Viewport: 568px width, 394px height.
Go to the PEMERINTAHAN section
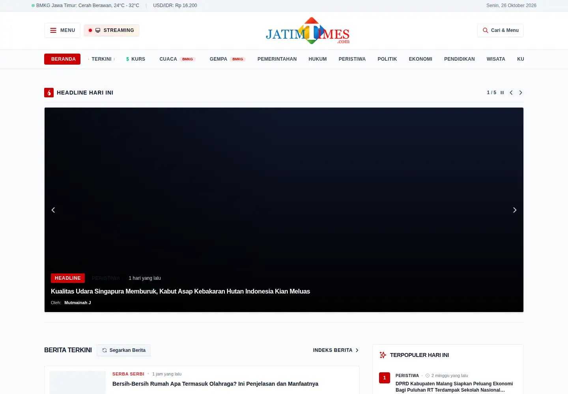[x=277, y=59]
